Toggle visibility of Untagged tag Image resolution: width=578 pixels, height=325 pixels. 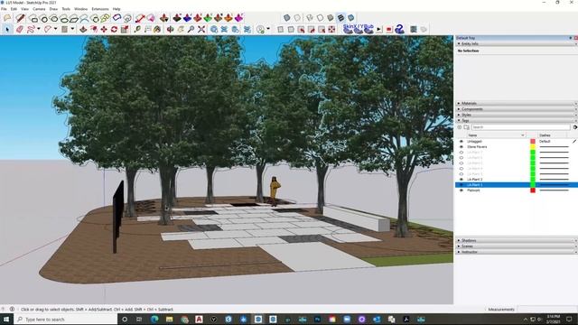click(x=461, y=142)
